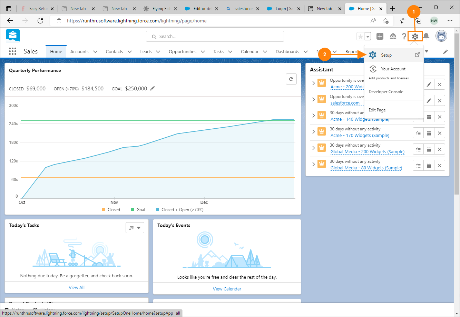Click the Setup gear icon in header
The height and width of the screenshot is (317, 460).
click(415, 36)
